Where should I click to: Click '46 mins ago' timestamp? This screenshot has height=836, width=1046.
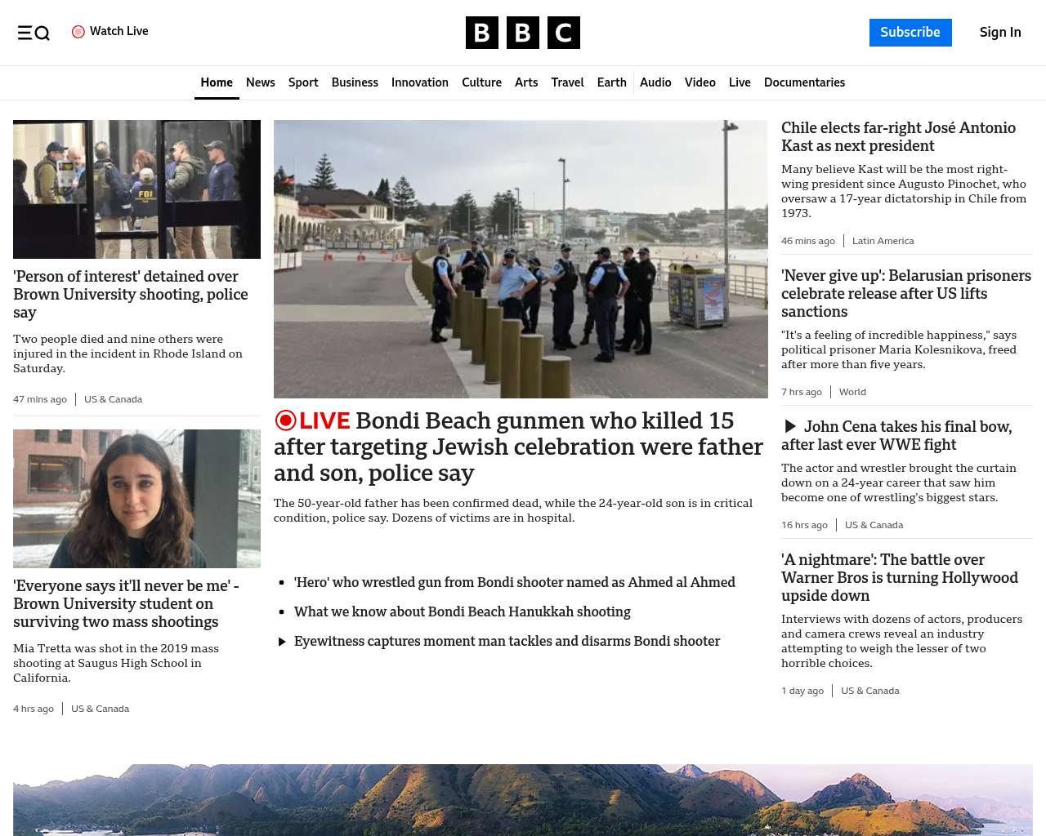coord(808,241)
